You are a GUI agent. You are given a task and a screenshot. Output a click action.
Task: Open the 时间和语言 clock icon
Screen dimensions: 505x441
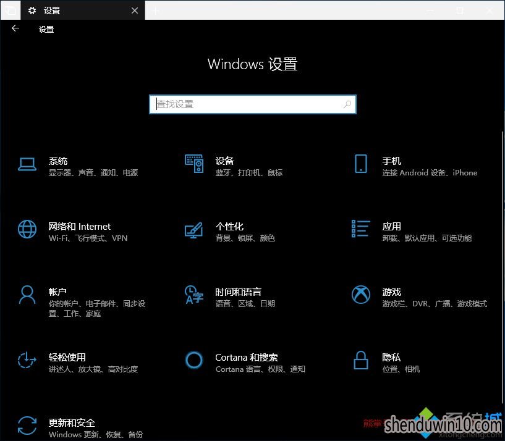click(x=194, y=295)
